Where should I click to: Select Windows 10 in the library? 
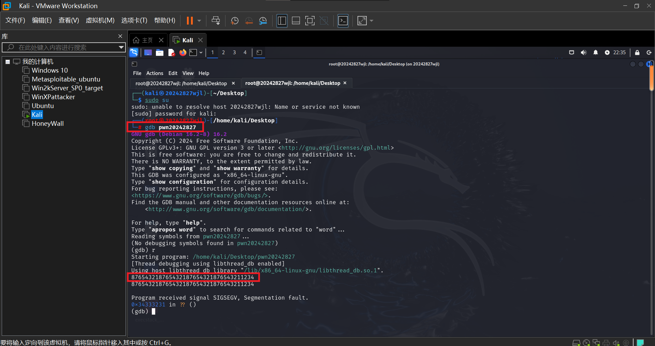click(50, 70)
